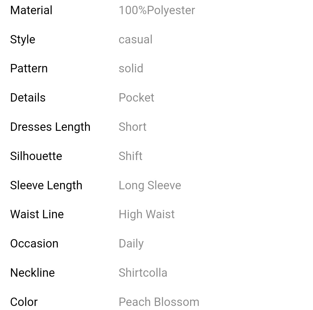Viewport: 313px width, 310px height.
Task: Click the Neckline label
Action: (x=32, y=273)
